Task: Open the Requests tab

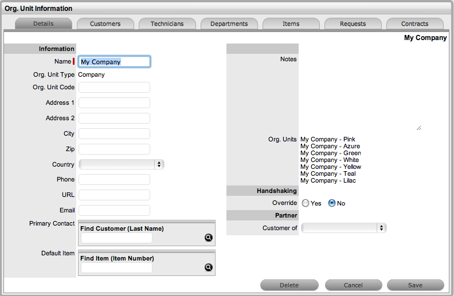Action: click(353, 24)
